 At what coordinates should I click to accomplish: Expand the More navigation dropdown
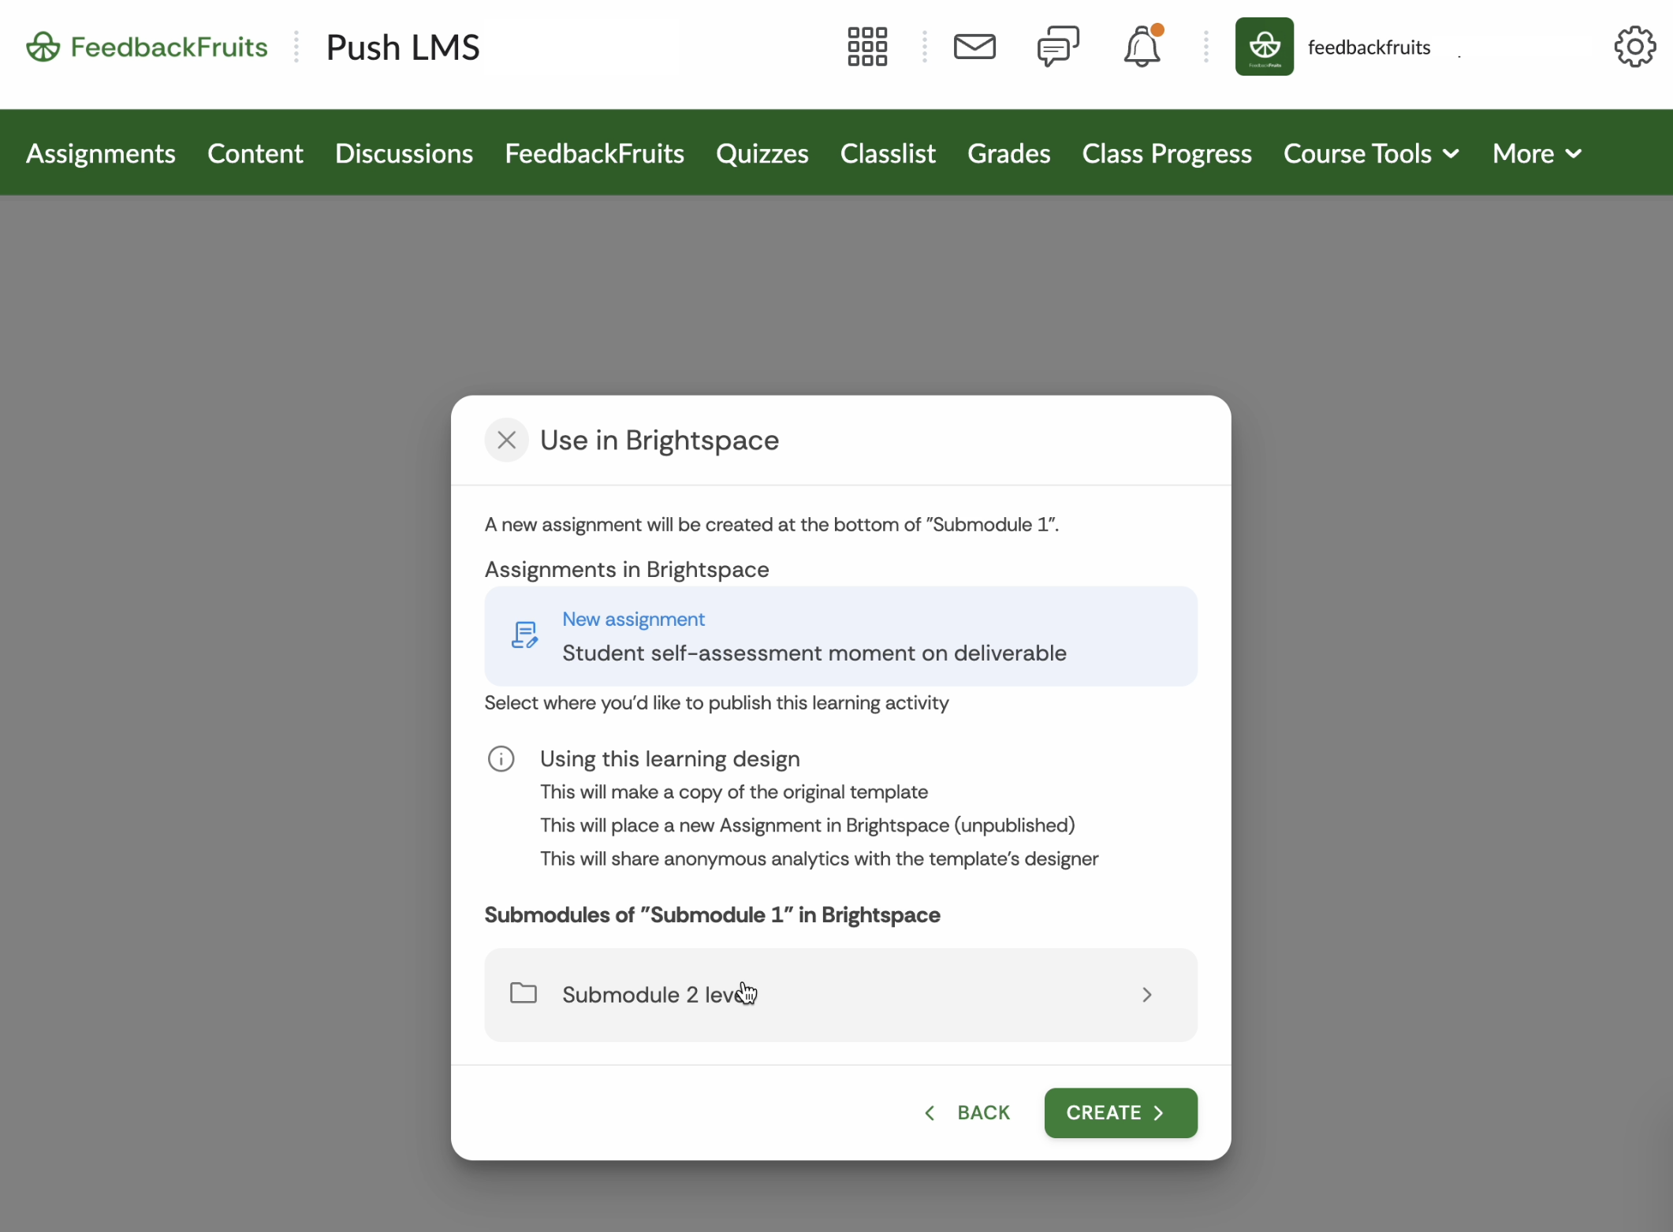1536,154
